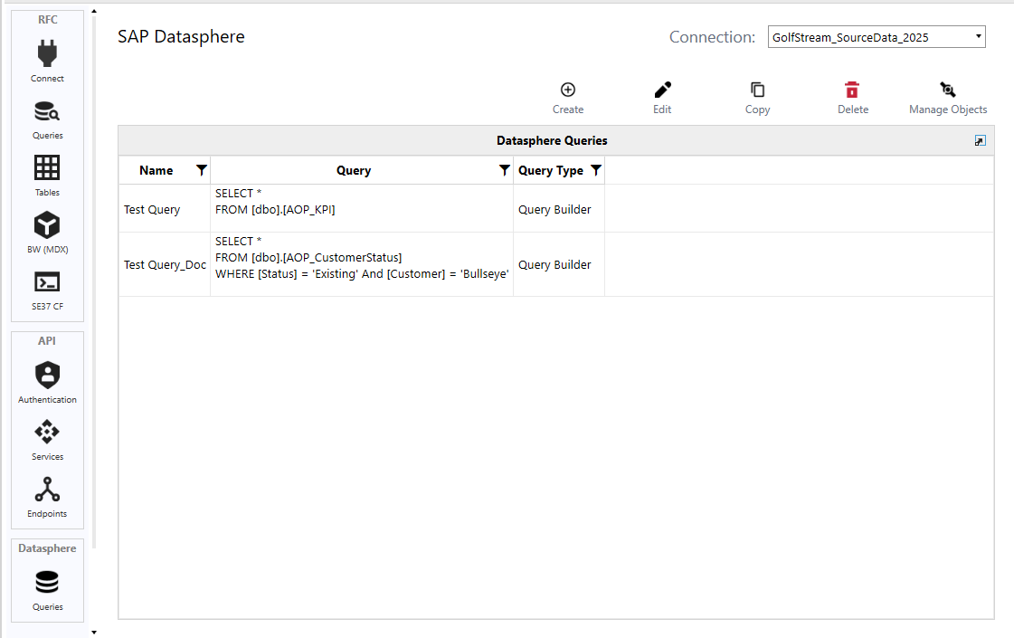Viewport: 1014px width, 638px height.
Task: Open the RFC Queries panel
Action: (46, 118)
